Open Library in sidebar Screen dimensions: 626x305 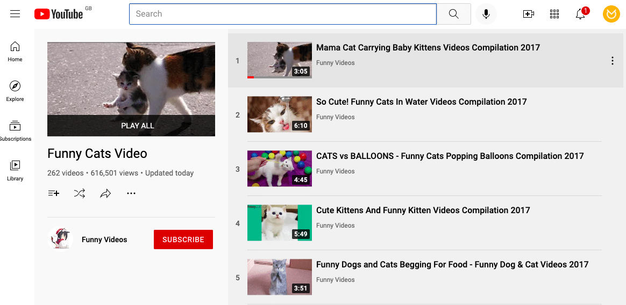15,171
